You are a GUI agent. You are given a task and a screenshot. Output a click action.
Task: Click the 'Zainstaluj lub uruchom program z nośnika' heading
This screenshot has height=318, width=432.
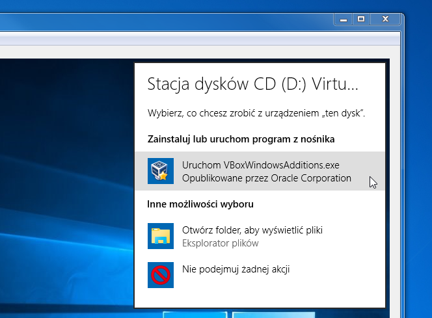tap(241, 139)
